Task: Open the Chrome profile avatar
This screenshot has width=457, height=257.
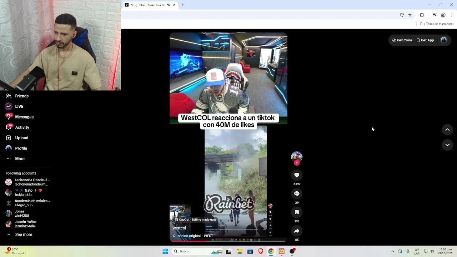Action: (443, 15)
